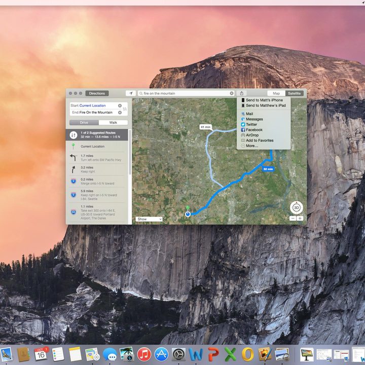Zoom in the map with plus button
This screenshot has height=365, width=365.
(x=300, y=218)
